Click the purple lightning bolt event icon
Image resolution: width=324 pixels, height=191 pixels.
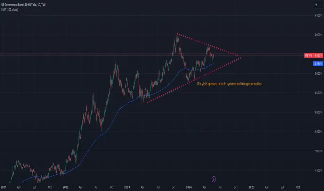click(x=214, y=179)
